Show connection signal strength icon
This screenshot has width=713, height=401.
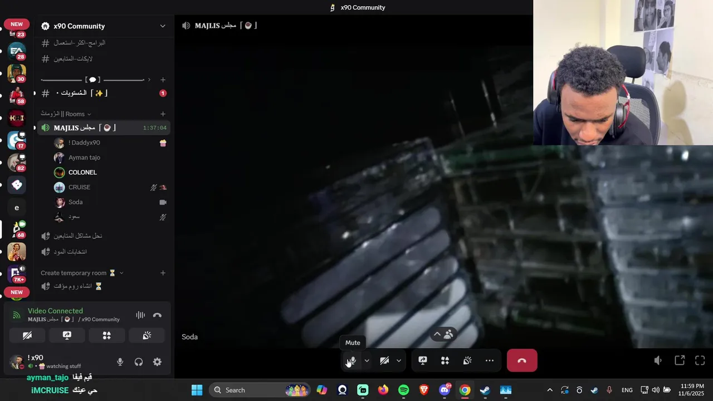coord(17,315)
